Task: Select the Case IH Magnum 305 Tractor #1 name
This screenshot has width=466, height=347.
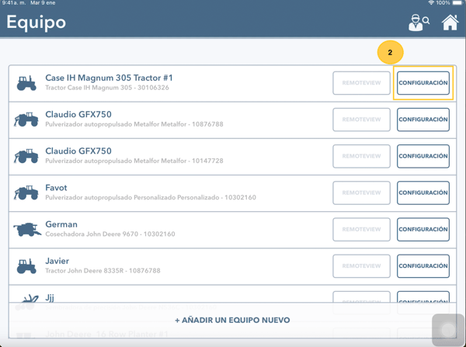Action: pos(109,78)
